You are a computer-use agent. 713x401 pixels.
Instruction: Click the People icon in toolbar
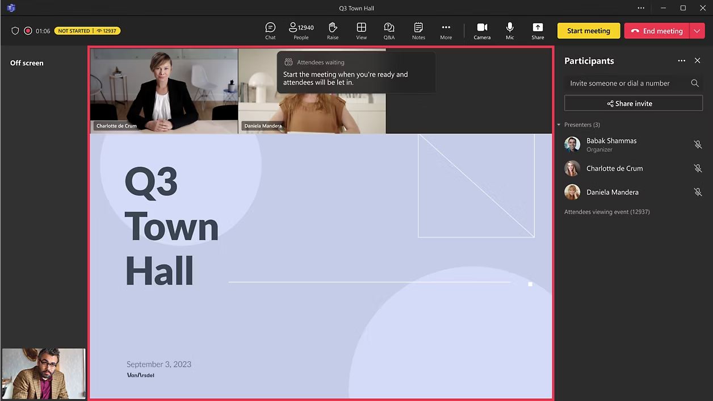tap(301, 31)
